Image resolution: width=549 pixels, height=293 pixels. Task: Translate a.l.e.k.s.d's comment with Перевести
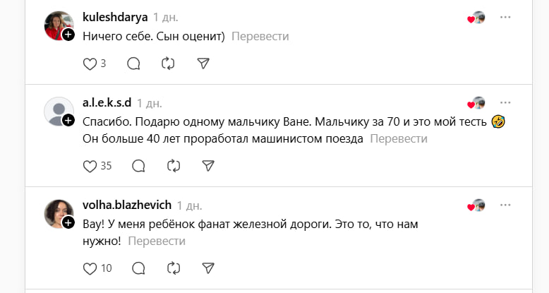click(x=399, y=139)
